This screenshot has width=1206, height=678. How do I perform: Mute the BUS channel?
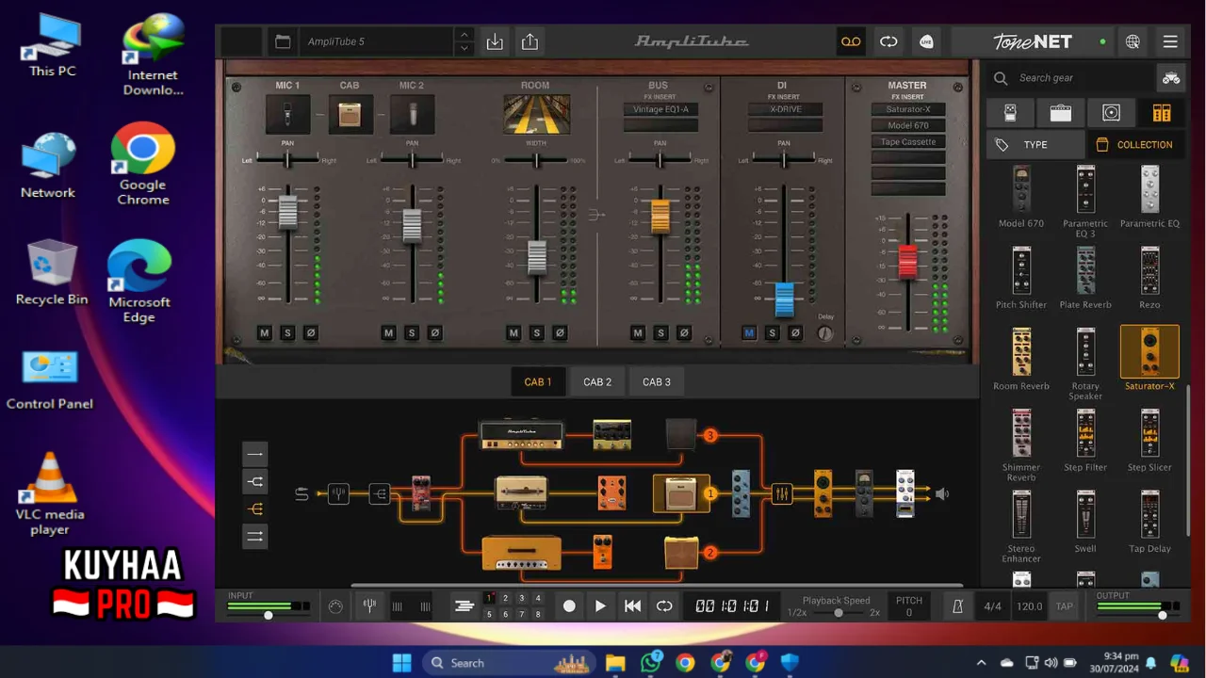638,332
